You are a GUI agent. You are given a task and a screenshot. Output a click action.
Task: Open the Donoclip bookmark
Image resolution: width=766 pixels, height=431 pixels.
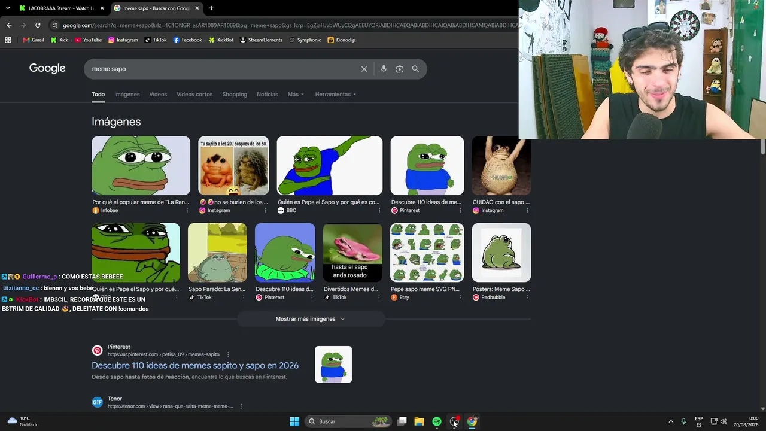coord(341,40)
